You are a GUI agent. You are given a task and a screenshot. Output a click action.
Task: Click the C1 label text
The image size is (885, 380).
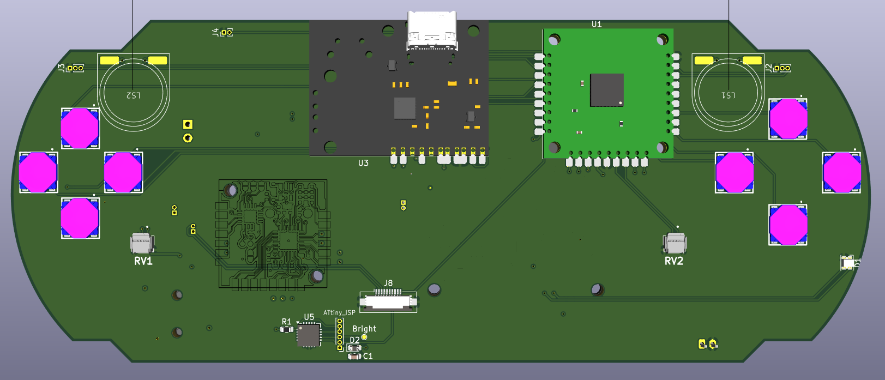(x=368, y=356)
